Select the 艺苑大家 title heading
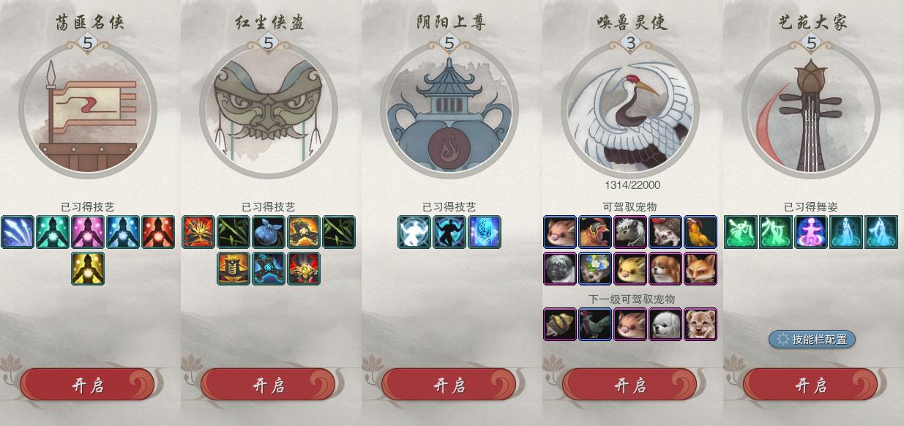The image size is (904, 426). click(812, 22)
